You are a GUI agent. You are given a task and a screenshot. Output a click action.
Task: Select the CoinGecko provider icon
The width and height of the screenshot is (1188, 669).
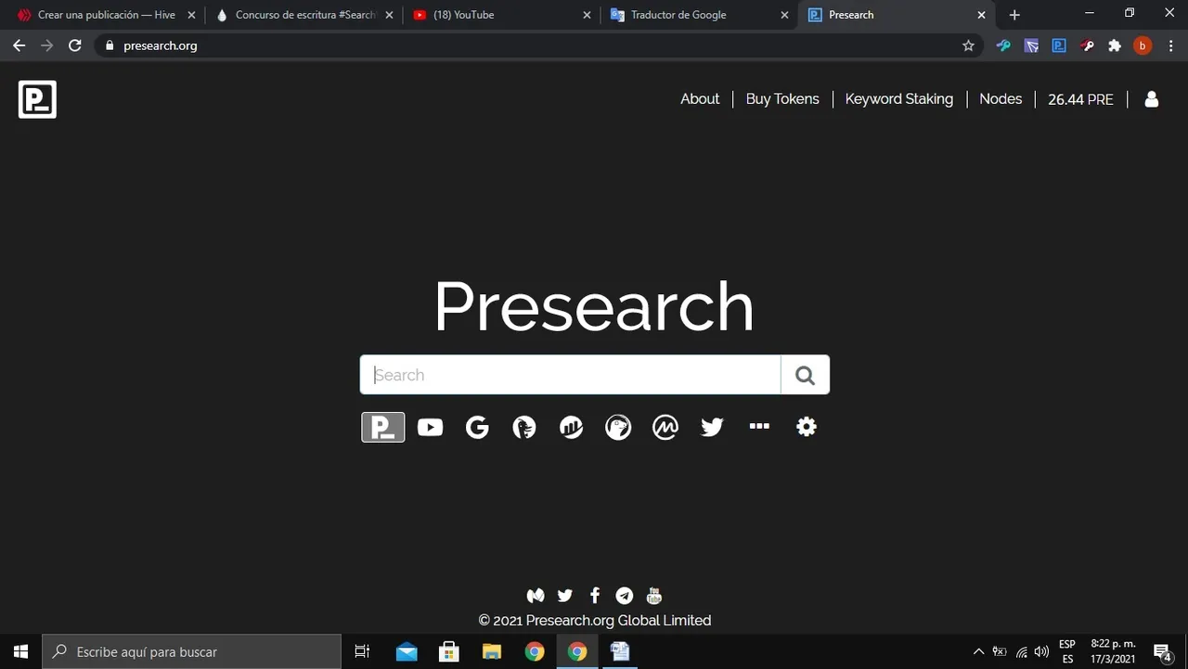click(618, 427)
